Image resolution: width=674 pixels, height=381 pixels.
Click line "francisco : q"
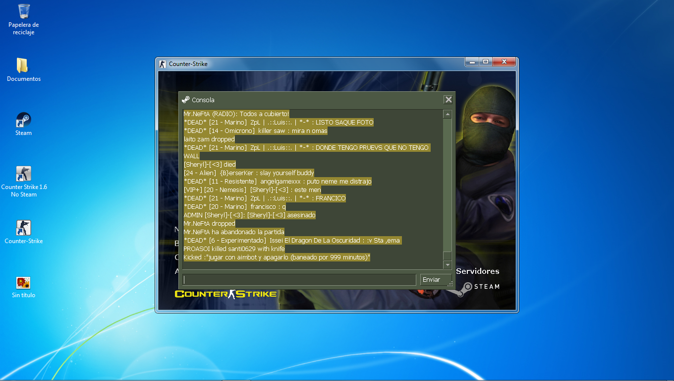click(x=235, y=207)
